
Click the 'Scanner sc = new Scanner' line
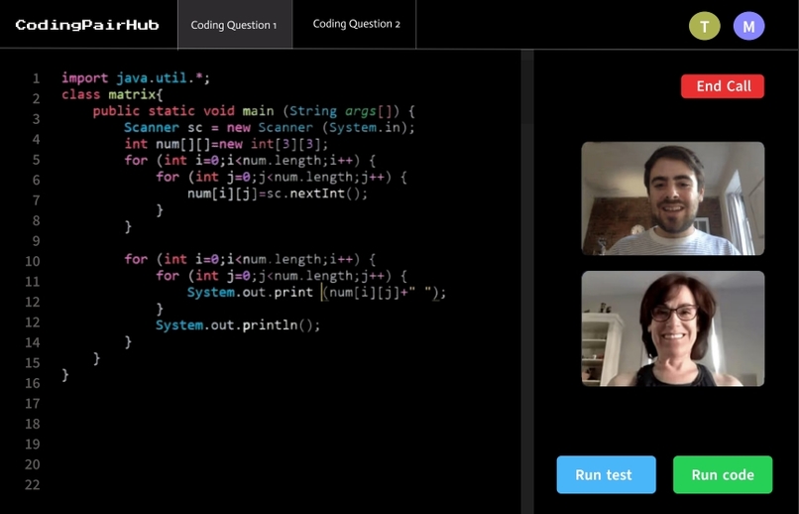click(x=270, y=127)
